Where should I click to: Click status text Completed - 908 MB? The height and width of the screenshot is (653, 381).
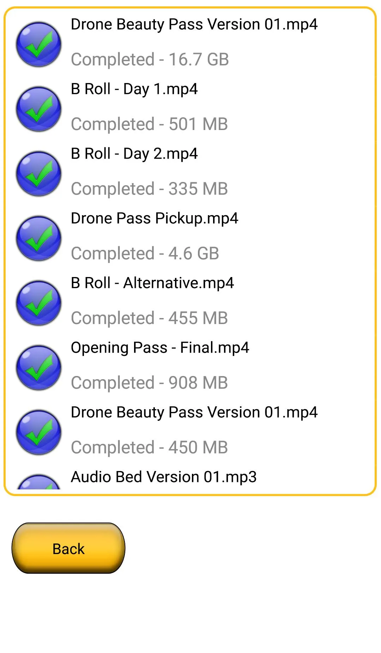pos(149,383)
